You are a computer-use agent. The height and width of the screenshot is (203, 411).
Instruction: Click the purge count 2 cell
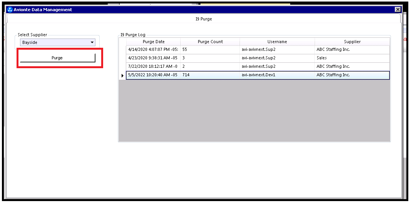[x=210, y=66]
